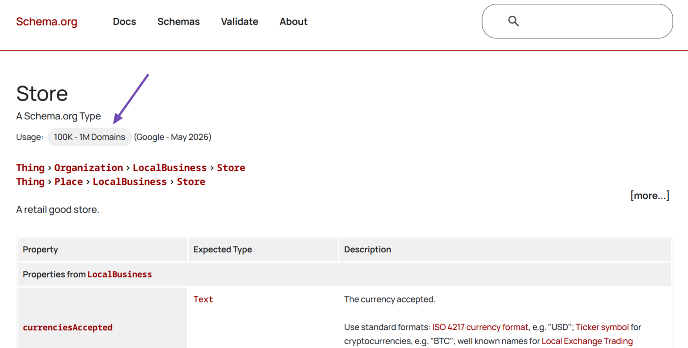Click the 'A retail good store.' description
This screenshot has height=348, width=688.
coord(57,210)
